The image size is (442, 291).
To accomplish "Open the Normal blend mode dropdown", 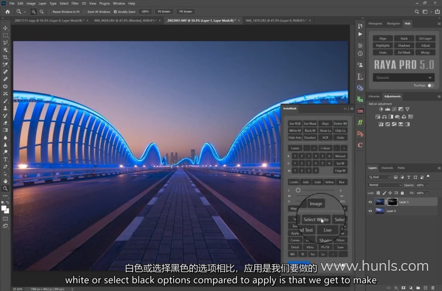I will (385, 185).
